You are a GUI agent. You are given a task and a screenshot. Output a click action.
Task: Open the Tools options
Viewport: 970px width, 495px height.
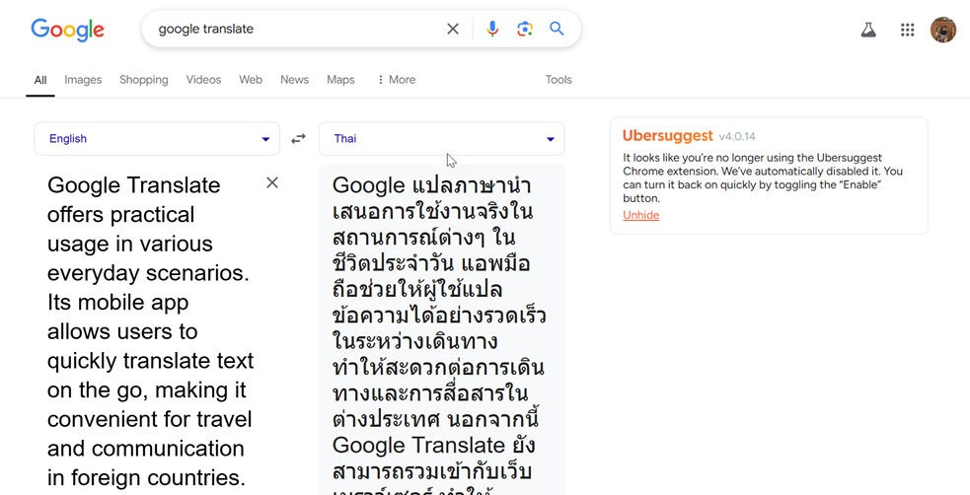click(559, 80)
